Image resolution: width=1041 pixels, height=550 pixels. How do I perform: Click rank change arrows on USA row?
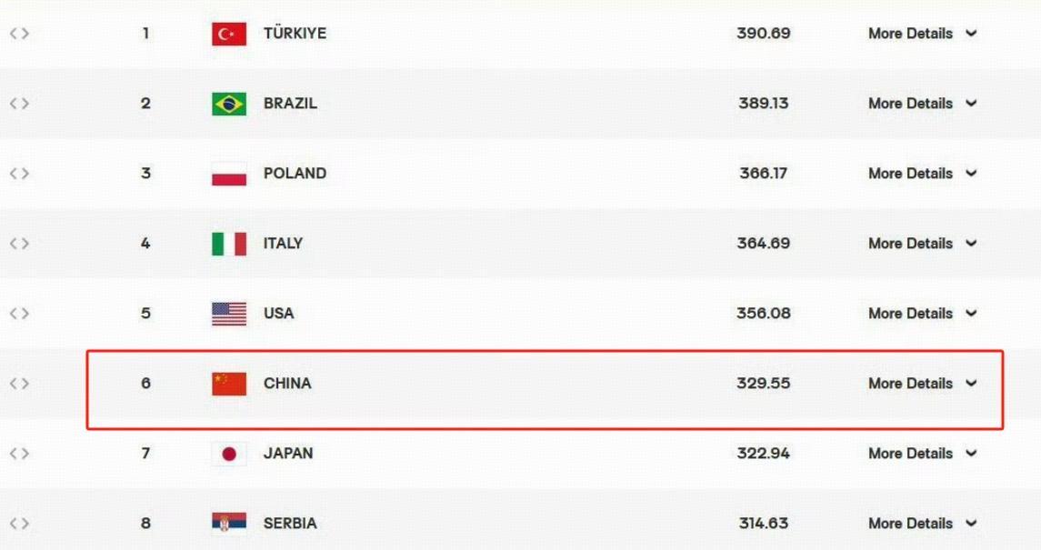(x=19, y=314)
